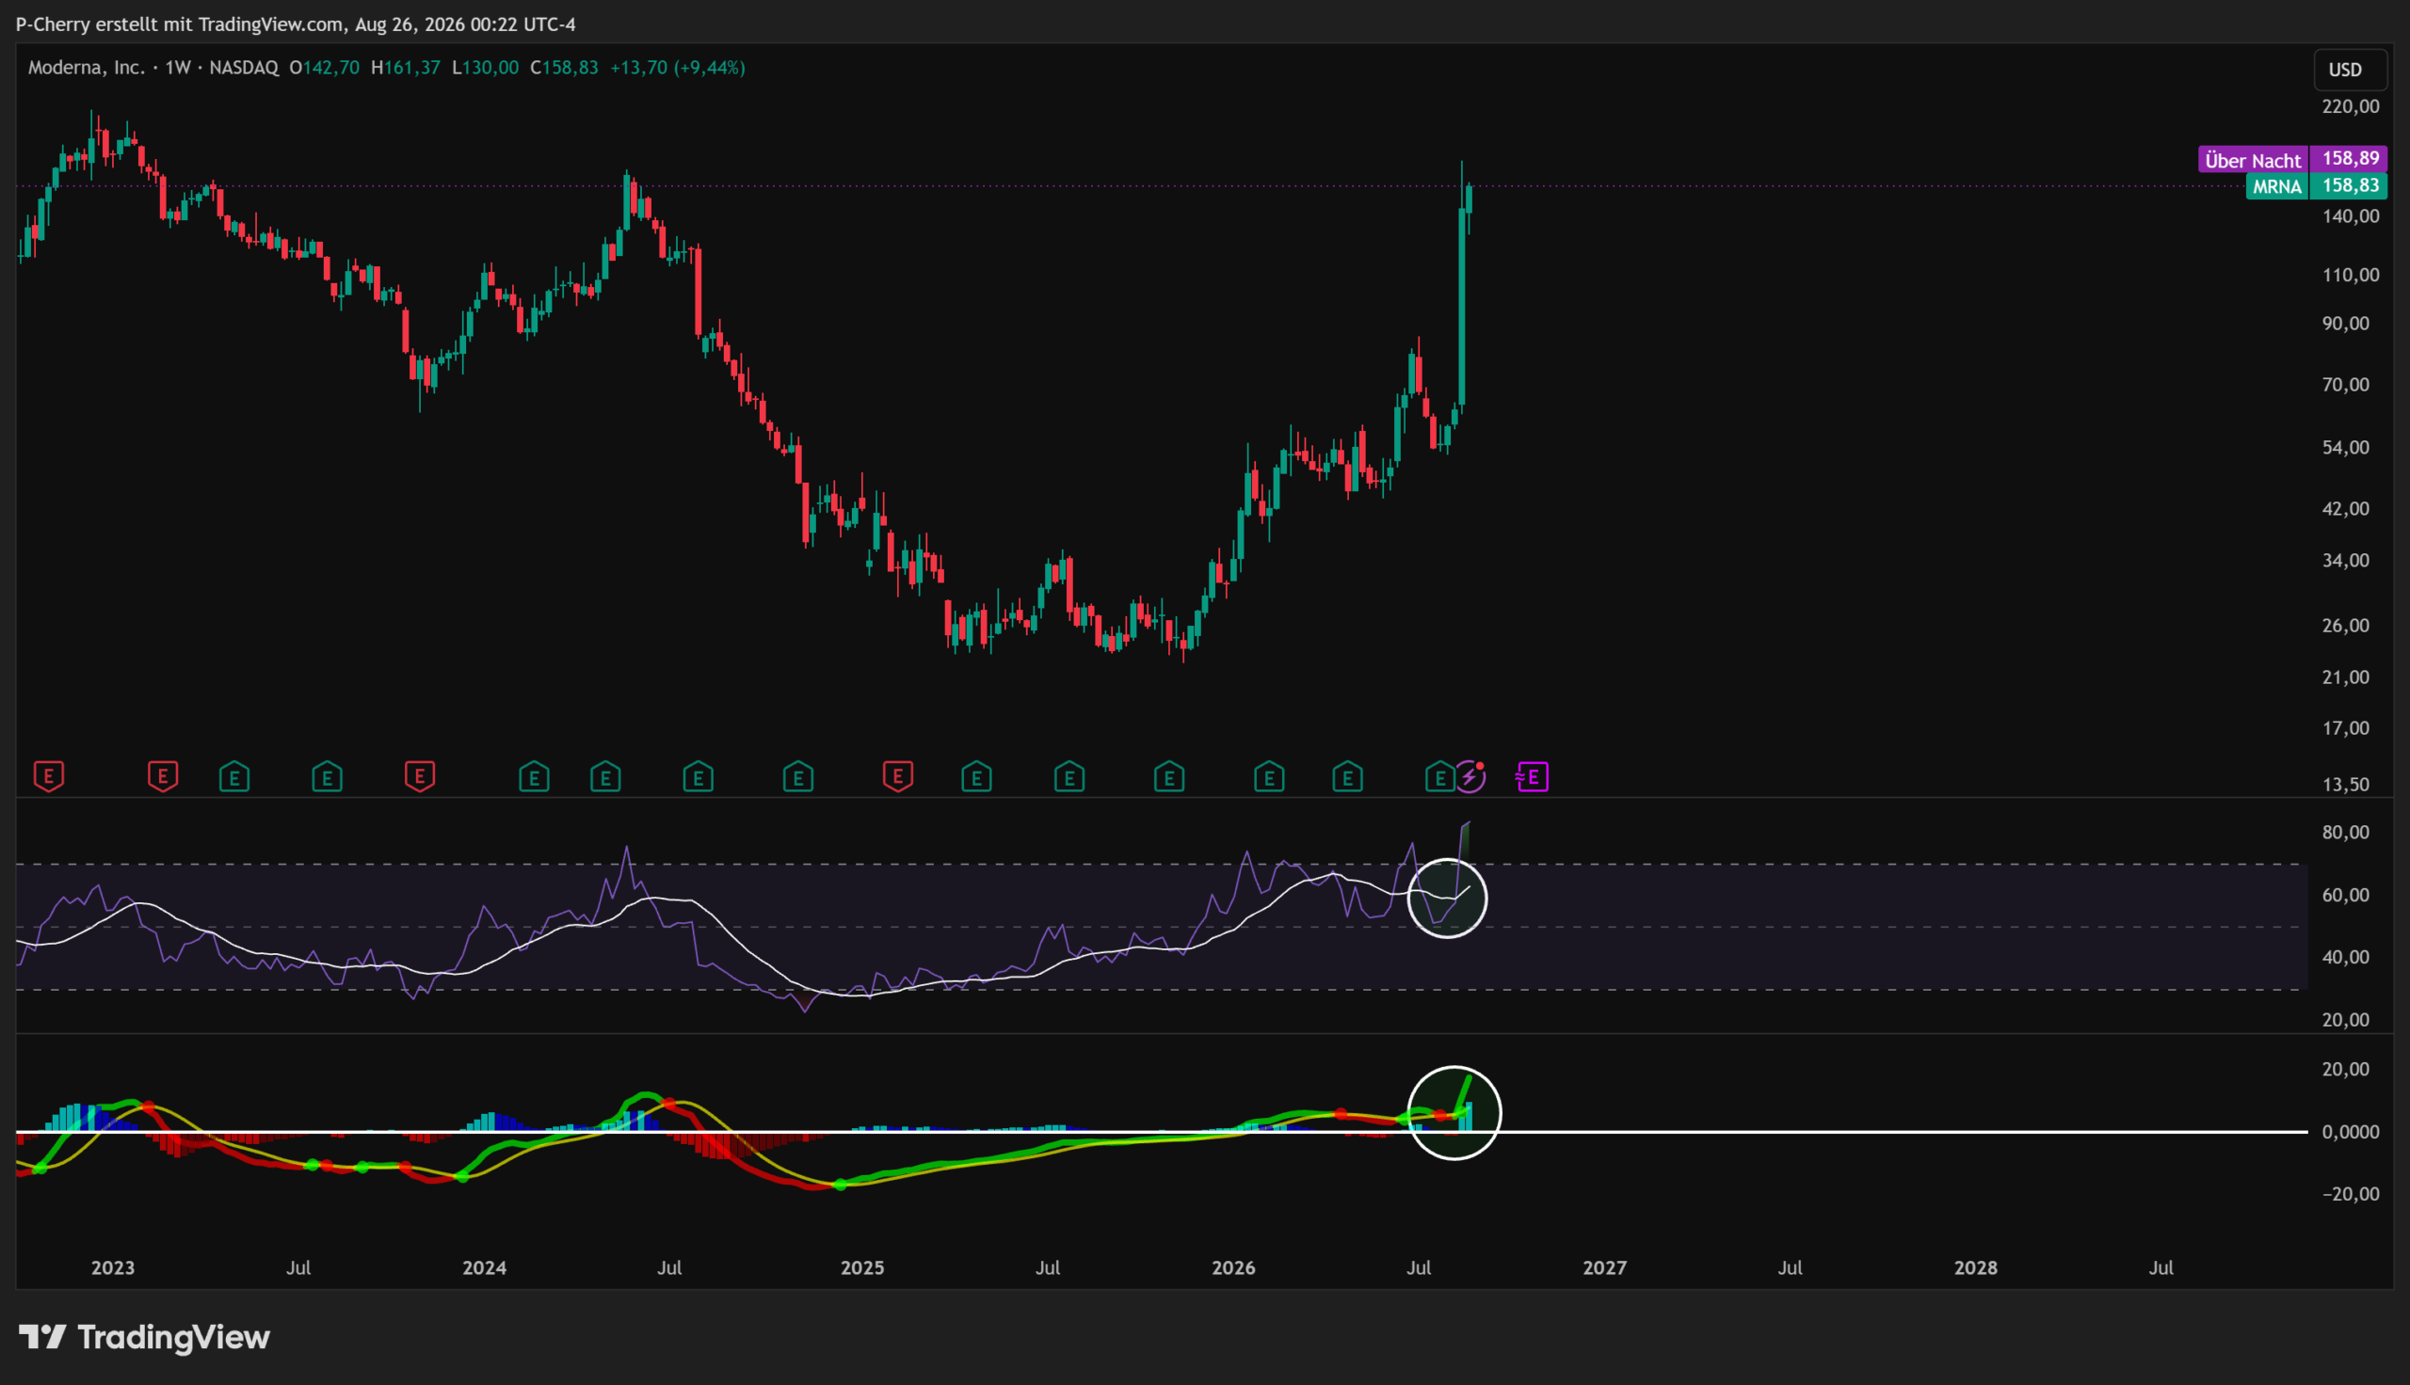Click the close value C158,83
The height and width of the screenshot is (1385, 2410).
click(564, 68)
